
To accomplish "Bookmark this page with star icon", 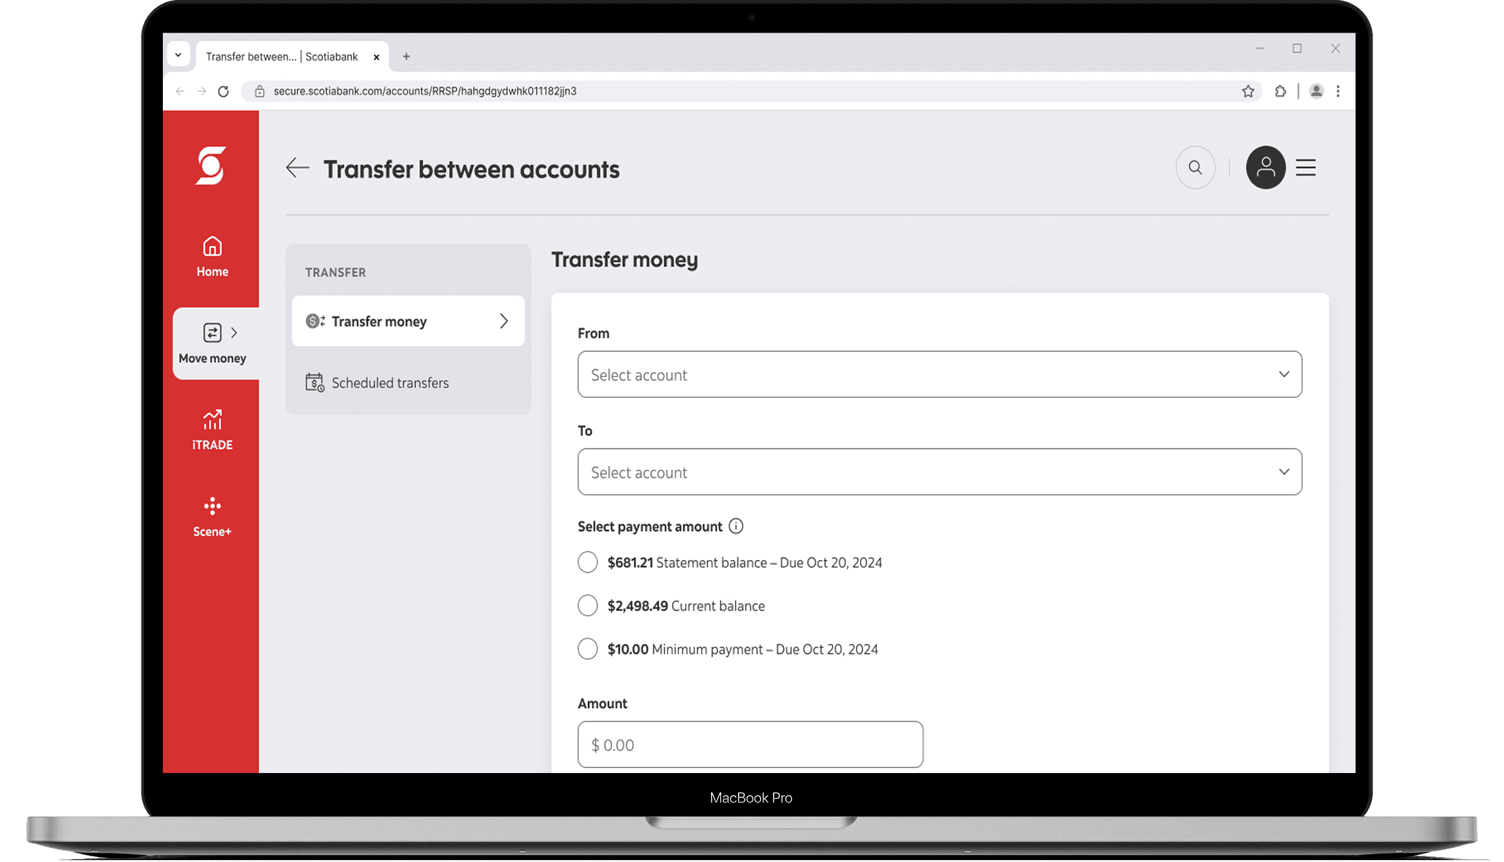I will tap(1248, 91).
